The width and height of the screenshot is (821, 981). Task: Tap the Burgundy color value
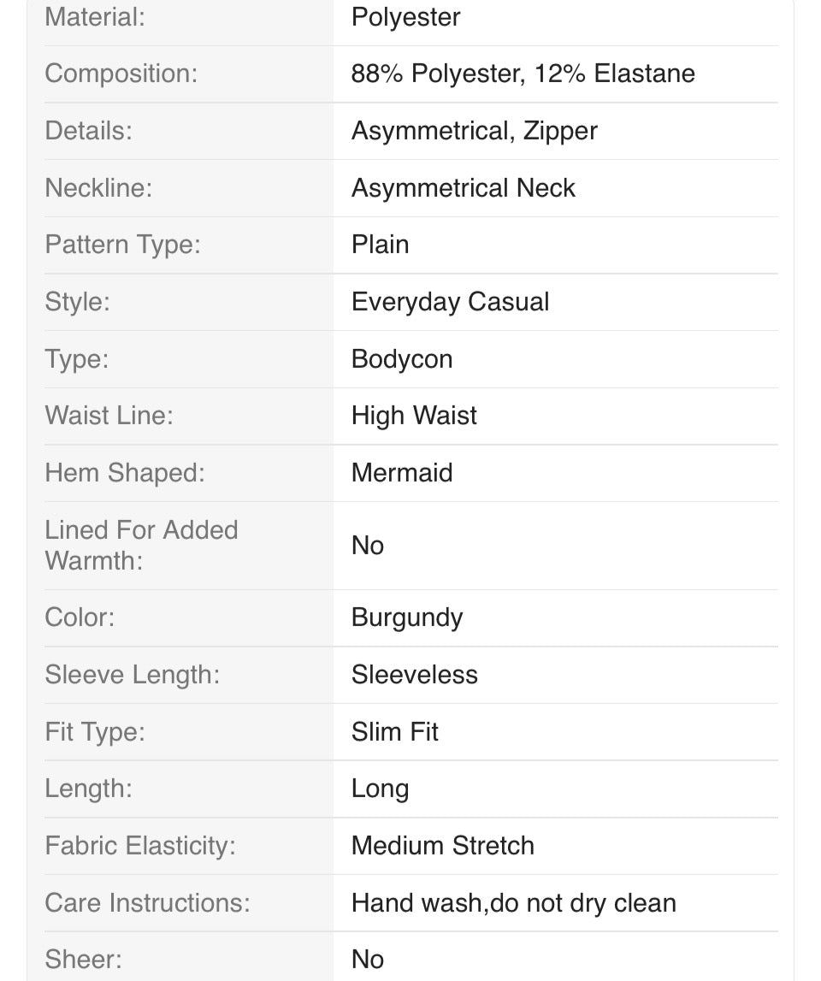407,618
